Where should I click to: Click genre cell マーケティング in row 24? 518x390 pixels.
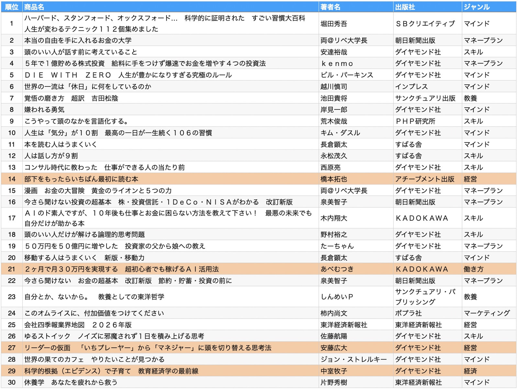tap(487, 313)
